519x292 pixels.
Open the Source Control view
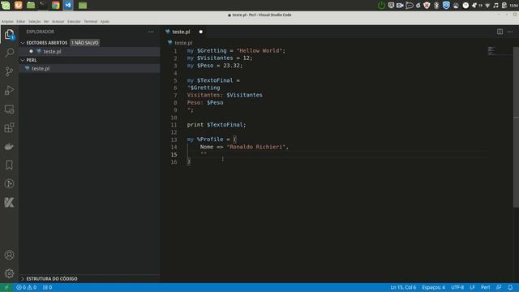pos(9,71)
